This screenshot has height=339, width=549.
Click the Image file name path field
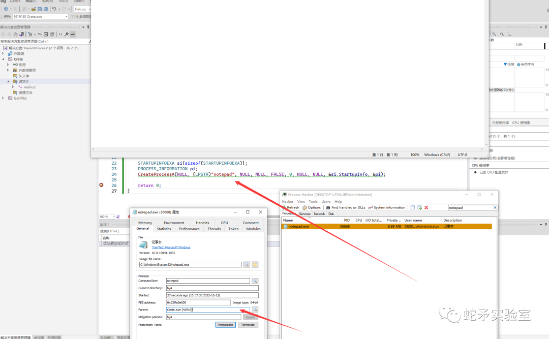click(190, 264)
